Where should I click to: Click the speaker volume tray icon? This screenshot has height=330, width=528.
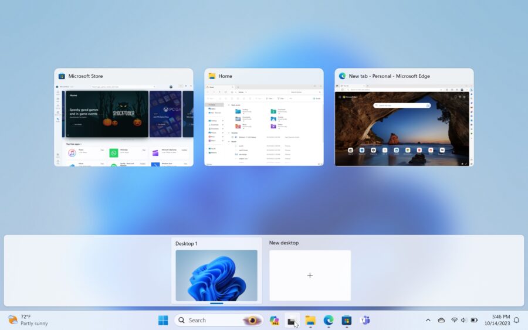463,320
